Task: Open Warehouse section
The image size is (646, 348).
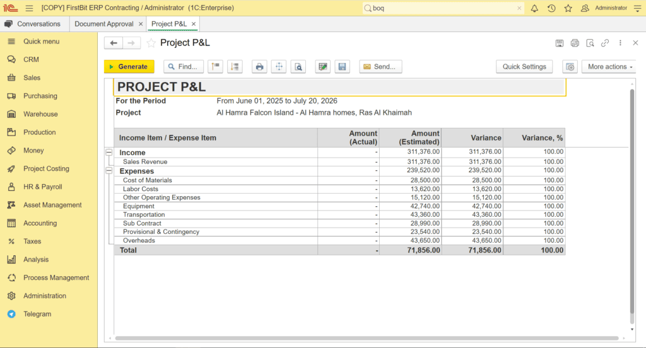Action: coord(49,114)
